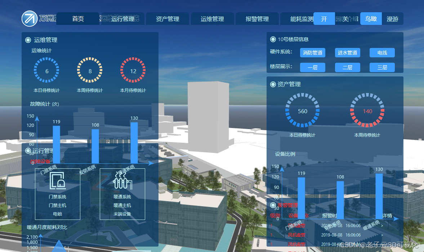The width and height of the screenshot is (424, 252).
Task: Click the 末端设备 text
Action: coord(122,214)
